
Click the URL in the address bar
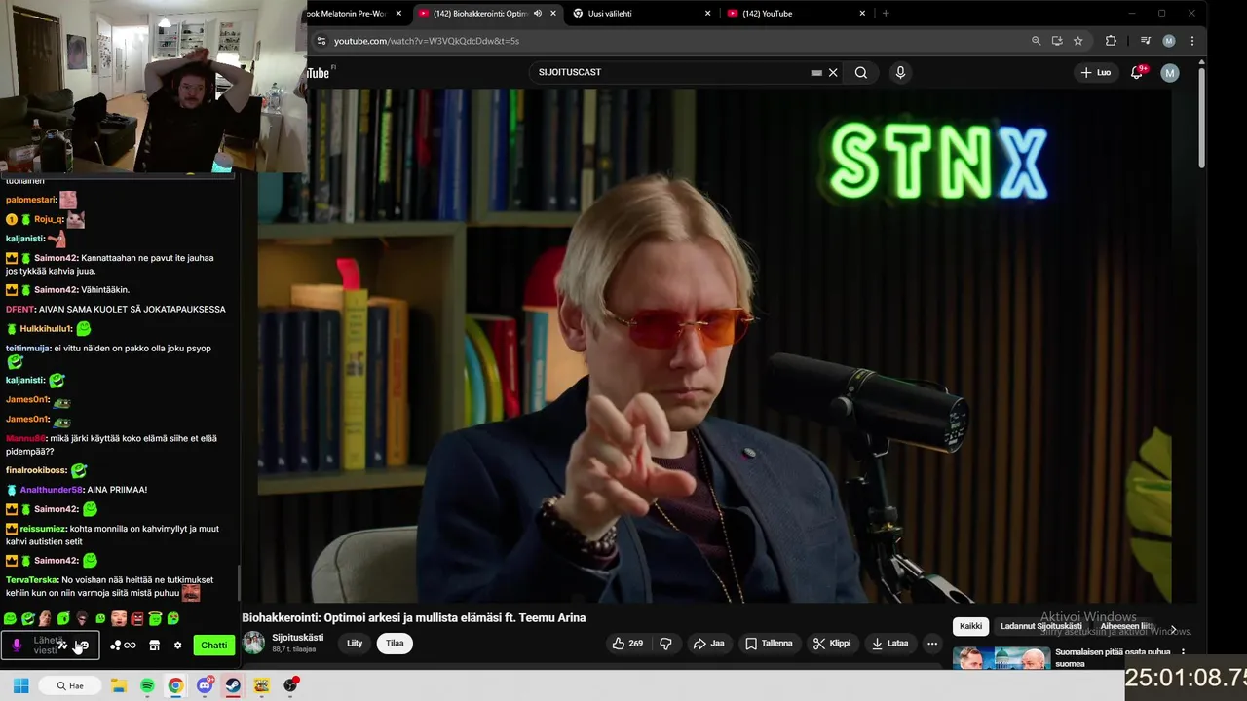(427, 41)
